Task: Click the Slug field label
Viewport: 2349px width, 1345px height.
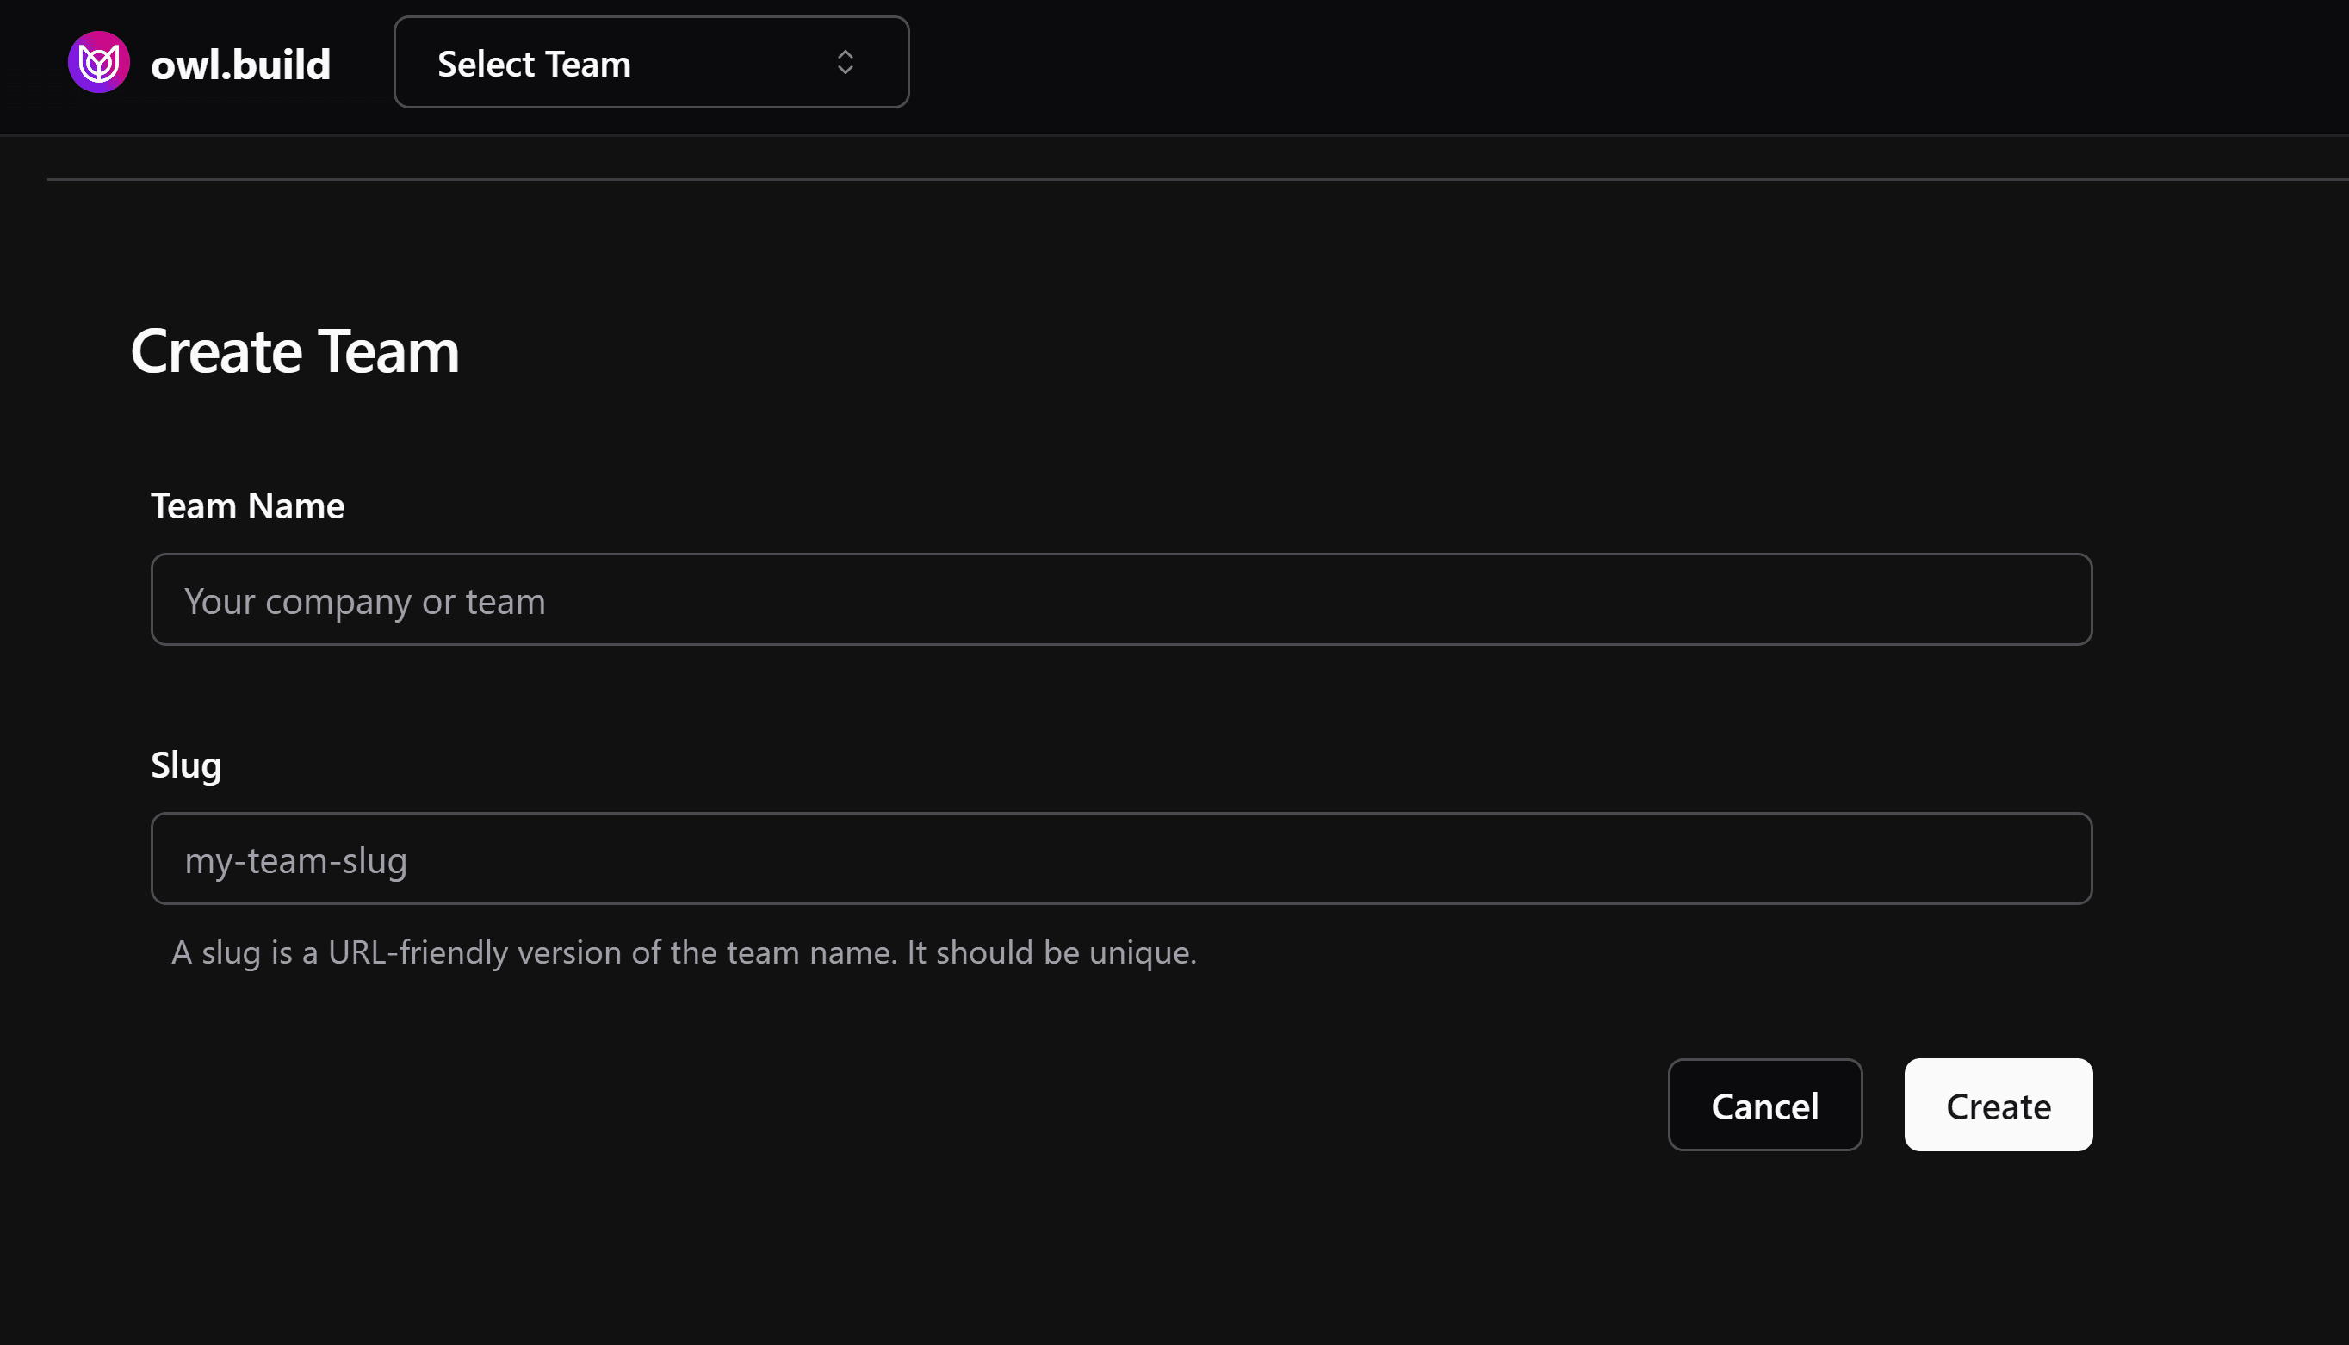Action: coord(186,765)
